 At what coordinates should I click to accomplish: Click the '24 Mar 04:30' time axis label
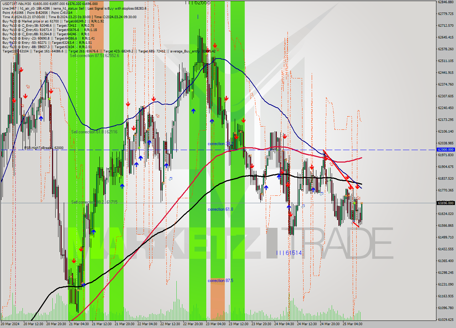point(284,324)
